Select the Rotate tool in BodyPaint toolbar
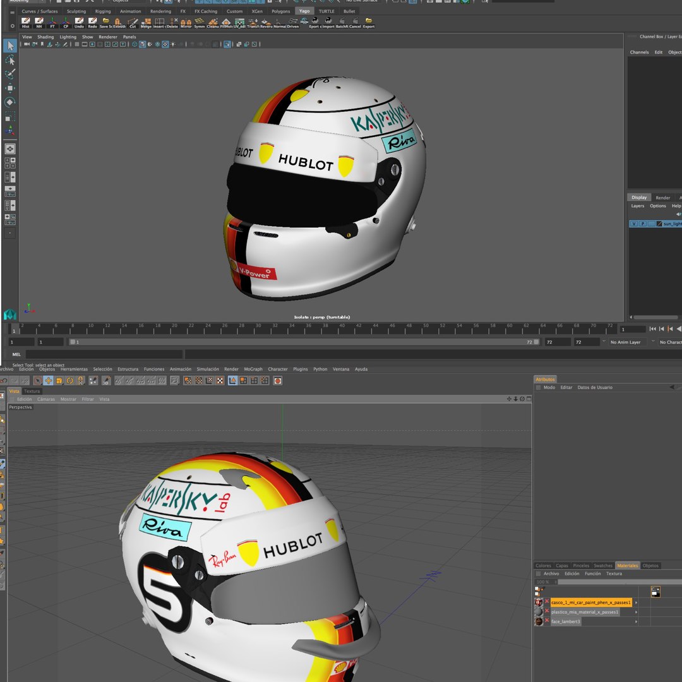 coord(69,381)
